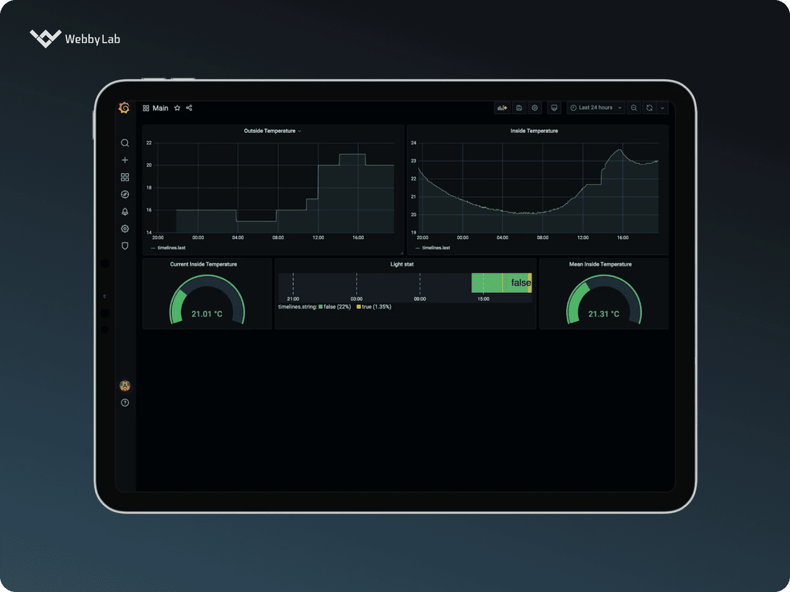
Task: Open the Explore compass icon
Action: [125, 194]
